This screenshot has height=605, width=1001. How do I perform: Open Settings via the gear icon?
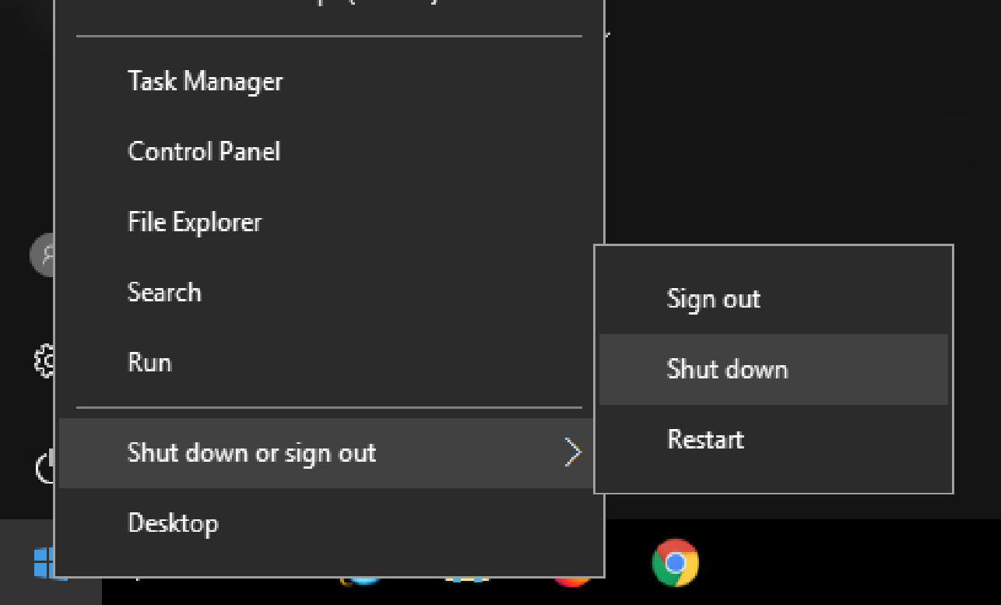pyautogui.click(x=44, y=361)
